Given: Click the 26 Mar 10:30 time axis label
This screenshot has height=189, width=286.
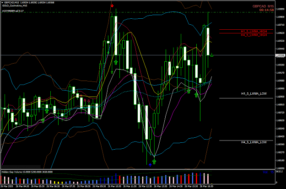Looking at the screenshot, I should click(x=114, y=186).
